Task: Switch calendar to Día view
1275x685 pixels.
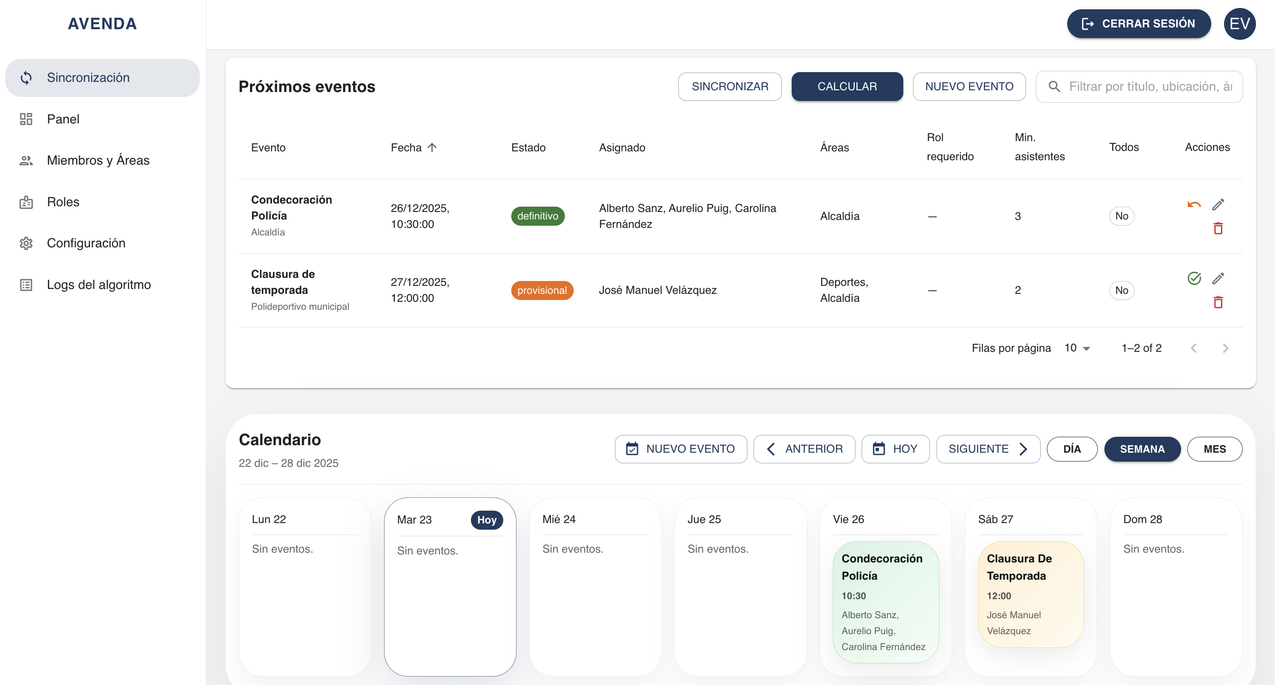Action: [1072, 449]
